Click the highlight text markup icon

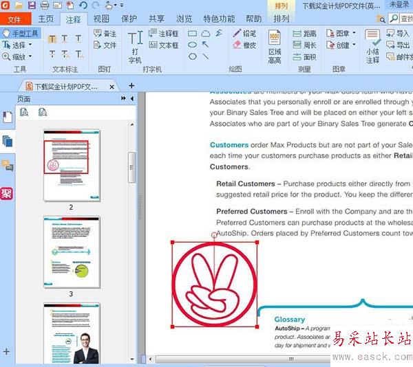click(52, 39)
